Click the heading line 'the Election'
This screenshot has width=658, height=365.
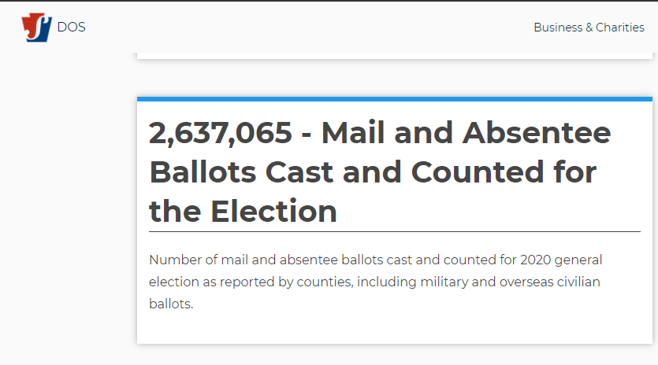(x=243, y=211)
